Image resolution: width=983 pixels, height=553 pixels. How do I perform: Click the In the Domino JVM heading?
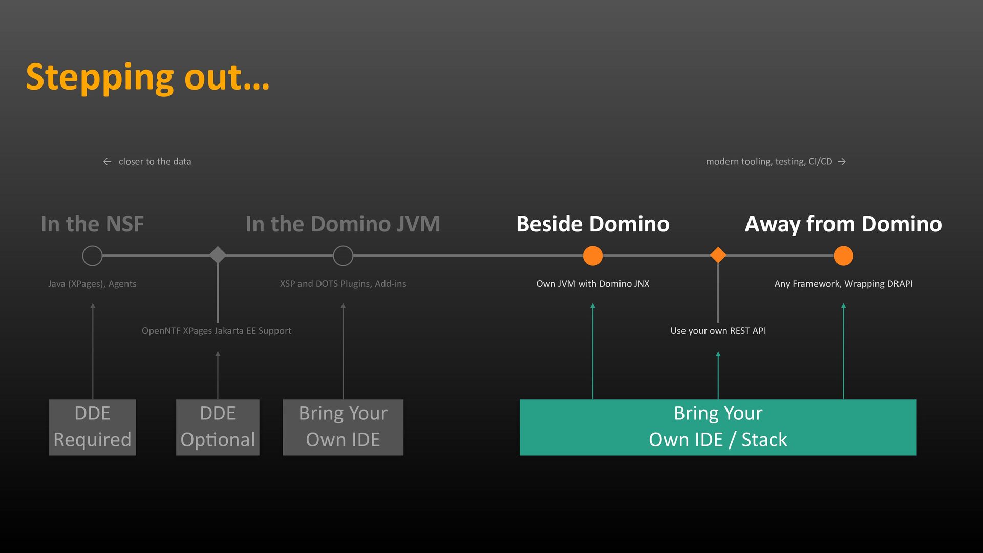(343, 224)
